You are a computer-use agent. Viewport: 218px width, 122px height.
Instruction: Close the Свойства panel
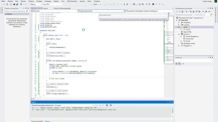tap(213, 58)
